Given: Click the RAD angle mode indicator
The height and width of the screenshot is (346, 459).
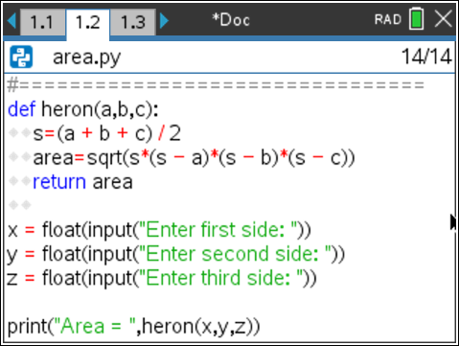Looking at the screenshot, I should [x=388, y=20].
